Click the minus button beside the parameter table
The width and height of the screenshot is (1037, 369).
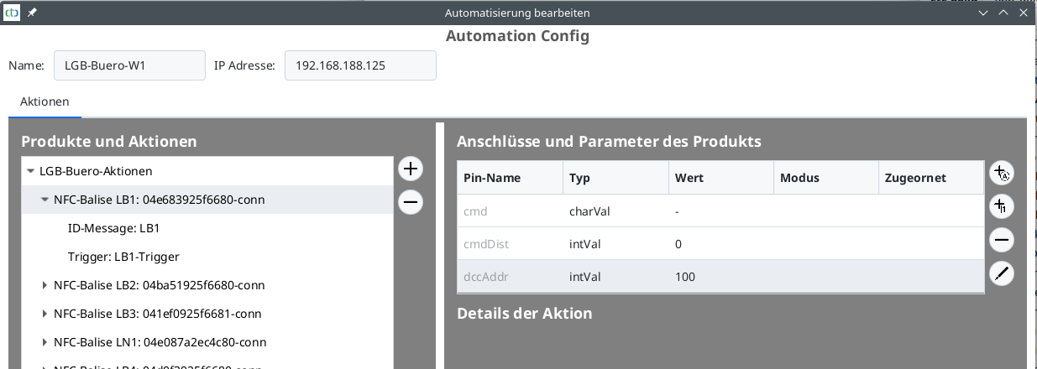pos(1001,240)
